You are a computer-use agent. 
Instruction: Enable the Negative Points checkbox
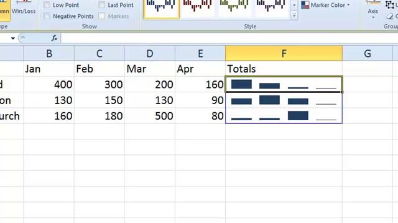47,16
